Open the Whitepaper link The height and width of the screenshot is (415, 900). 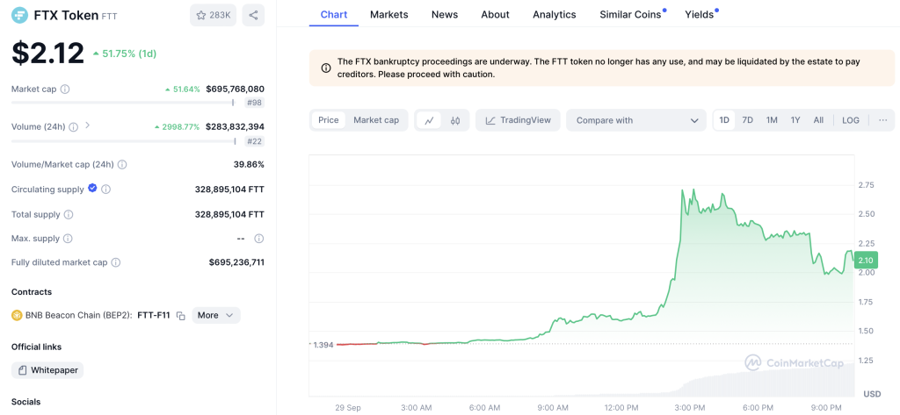click(x=47, y=370)
